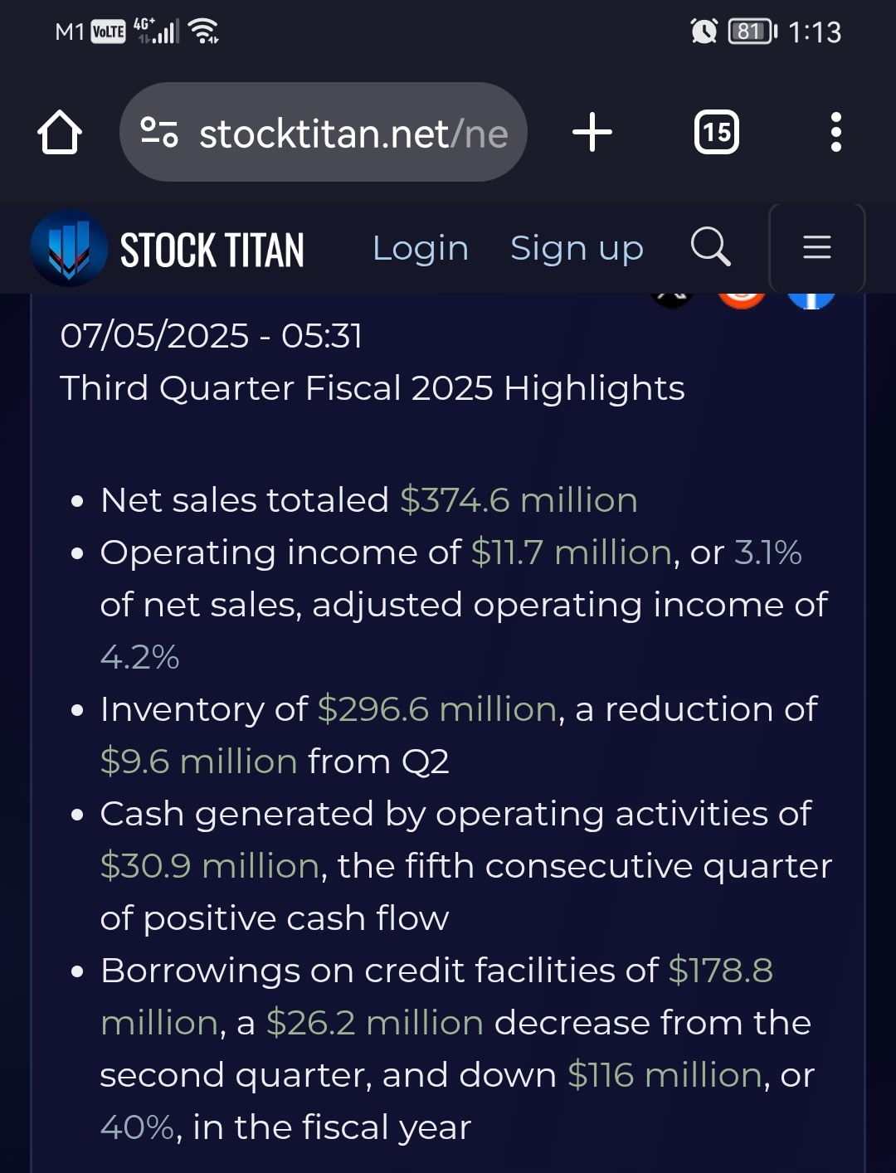The height and width of the screenshot is (1173, 896).
Task: Open the browser three-dot menu
Action: pyautogui.click(x=835, y=132)
